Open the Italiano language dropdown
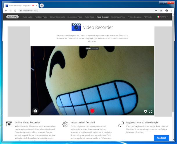The width and height of the screenshot is (177, 144). pyautogui.click(x=163, y=17)
